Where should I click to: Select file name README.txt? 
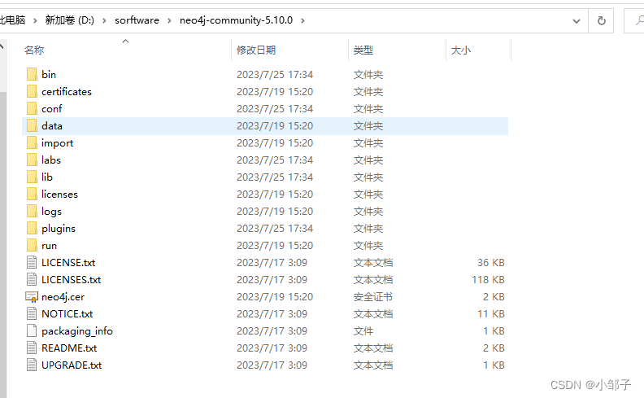[x=69, y=348]
